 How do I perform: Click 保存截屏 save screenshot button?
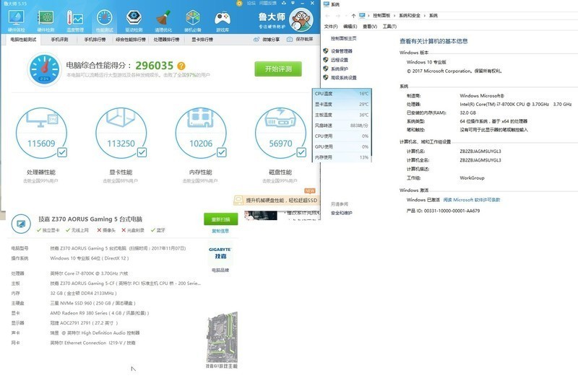[300, 40]
